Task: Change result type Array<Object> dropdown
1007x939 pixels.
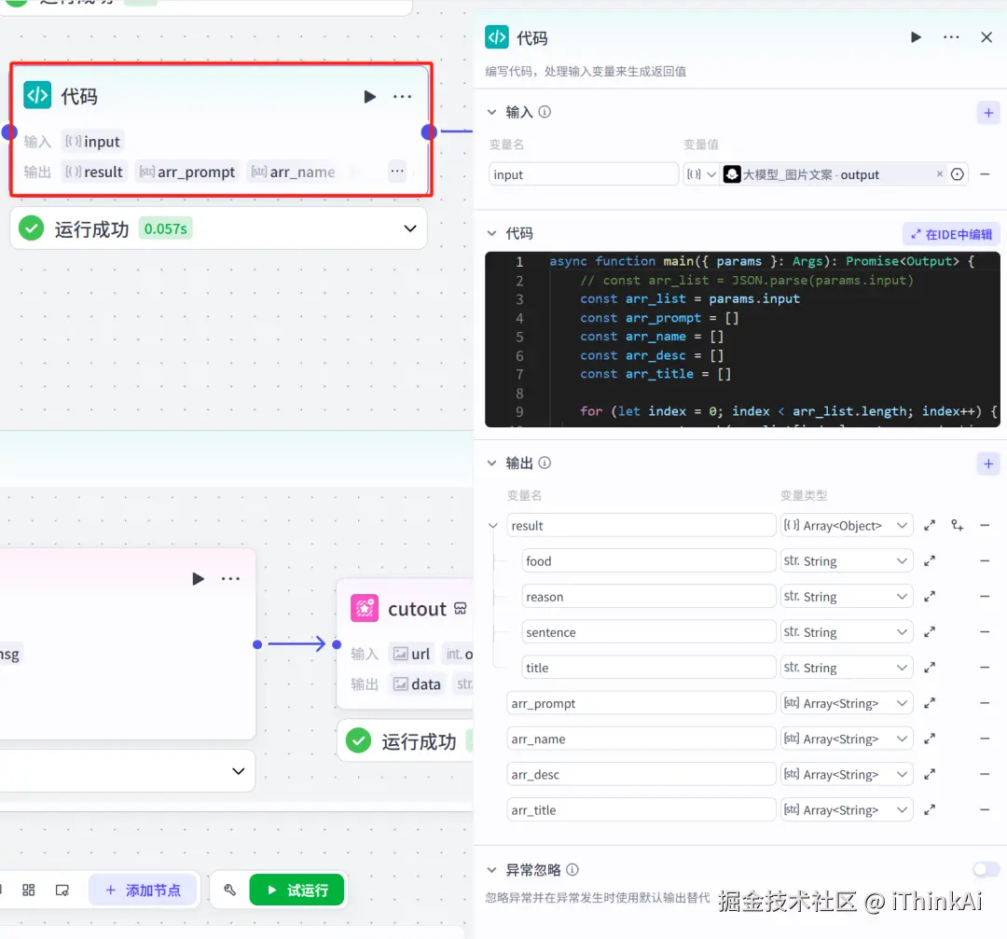Action: click(x=847, y=525)
